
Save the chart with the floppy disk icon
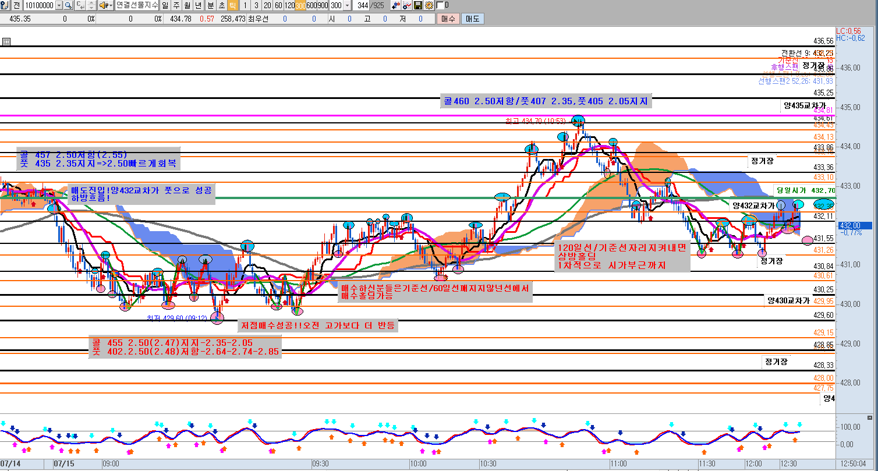coord(418,5)
